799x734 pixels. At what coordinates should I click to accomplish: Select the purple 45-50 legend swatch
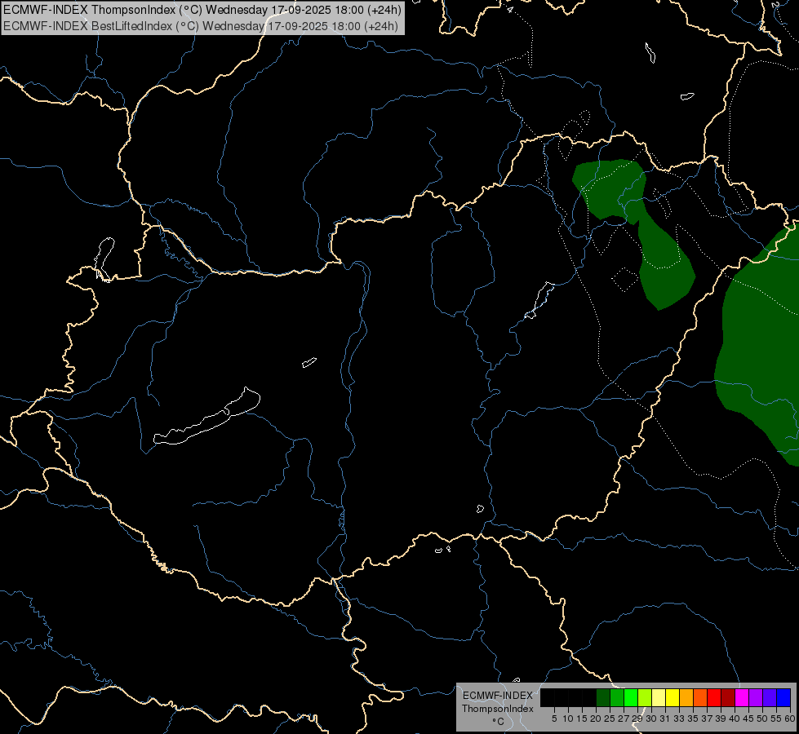[756, 698]
